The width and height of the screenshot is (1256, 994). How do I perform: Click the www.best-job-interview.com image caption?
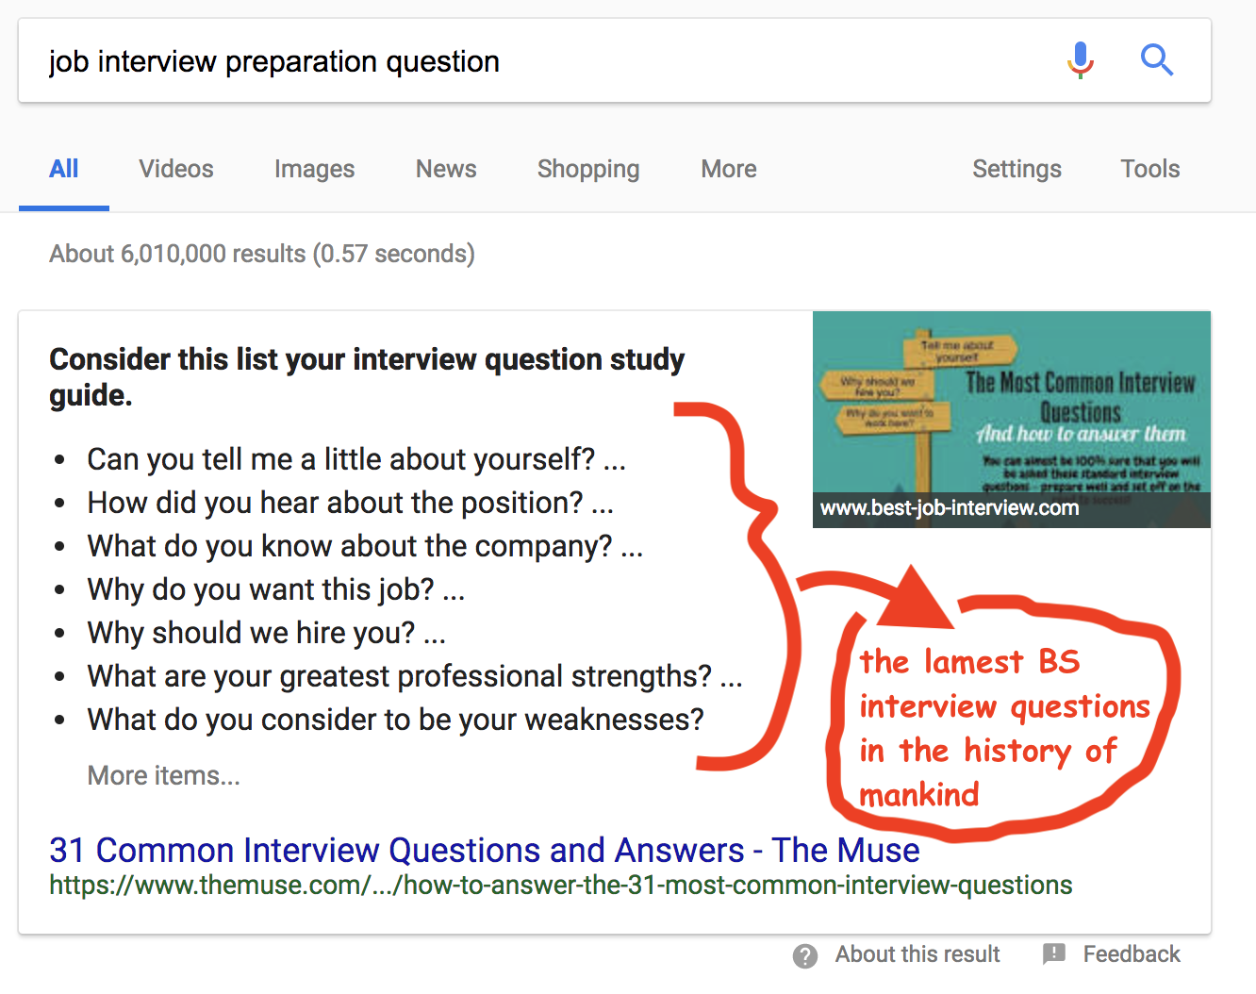[x=949, y=508]
